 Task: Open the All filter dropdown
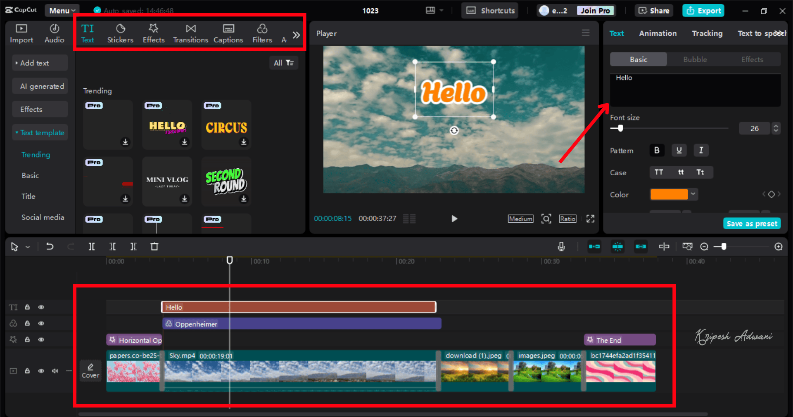pyautogui.click(x=283, y=63)
